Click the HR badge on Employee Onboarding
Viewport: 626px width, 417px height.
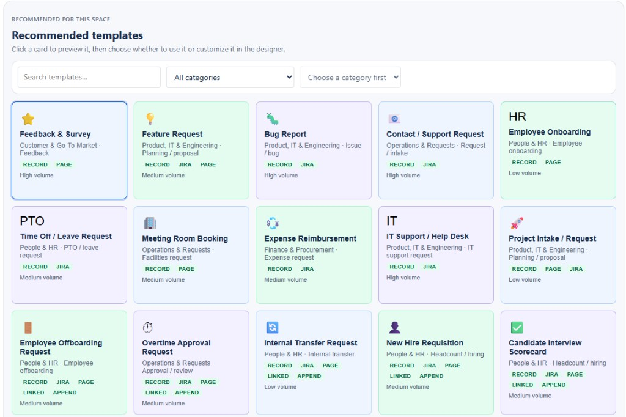pos(517,117)
